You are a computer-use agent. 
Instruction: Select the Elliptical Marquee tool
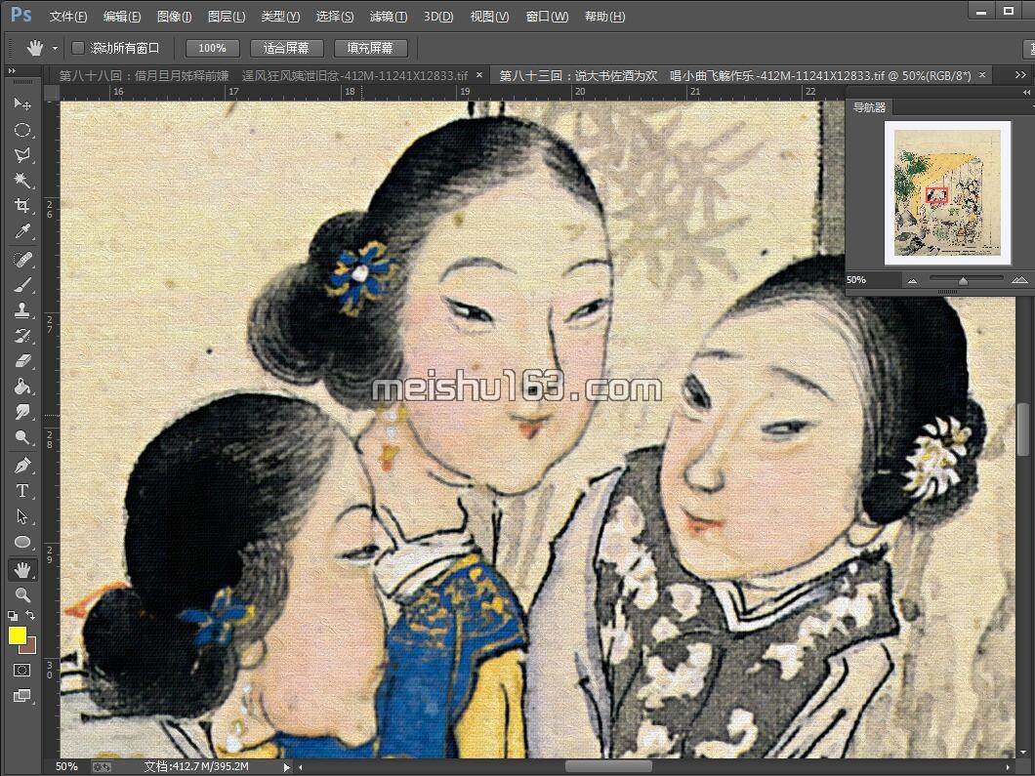[22, 129]
